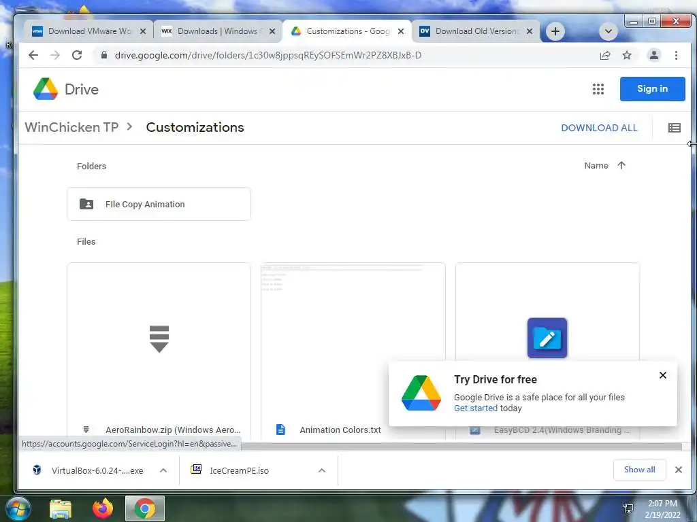Open AeroRainbow.zip file thumbnail
The image size is (697, 522).
(159, 340)
